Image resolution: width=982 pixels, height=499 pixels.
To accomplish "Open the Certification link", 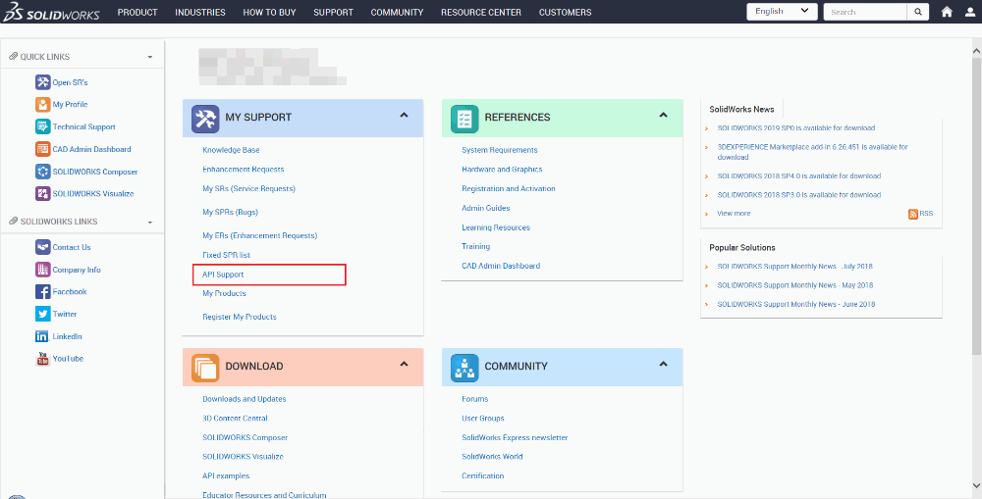I will click(483, 475).
